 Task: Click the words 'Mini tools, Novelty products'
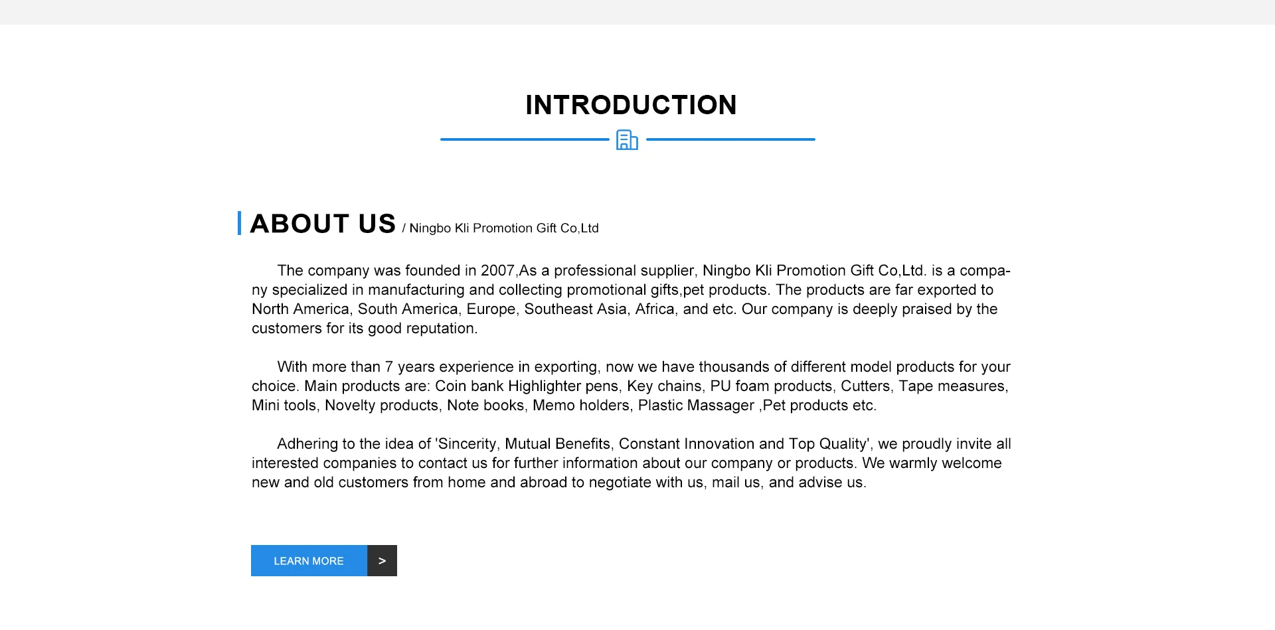[345, 406]
